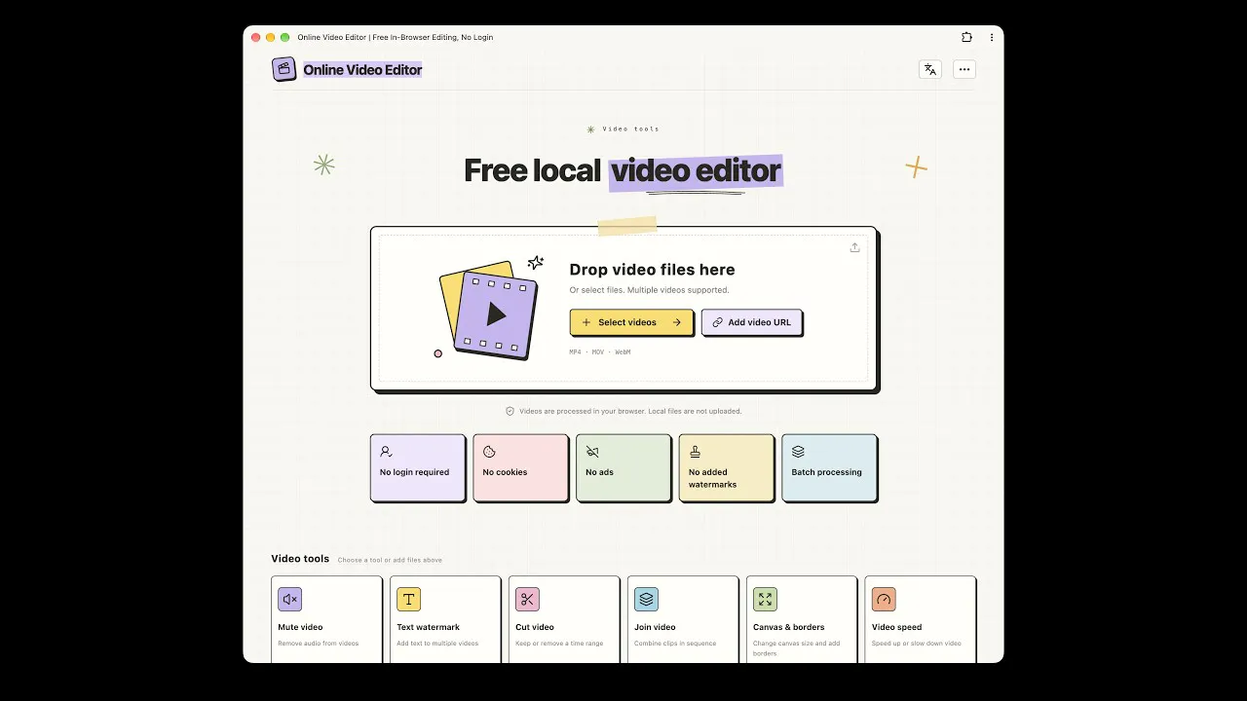Click the No cookies cookie icon

pos(489,452)
